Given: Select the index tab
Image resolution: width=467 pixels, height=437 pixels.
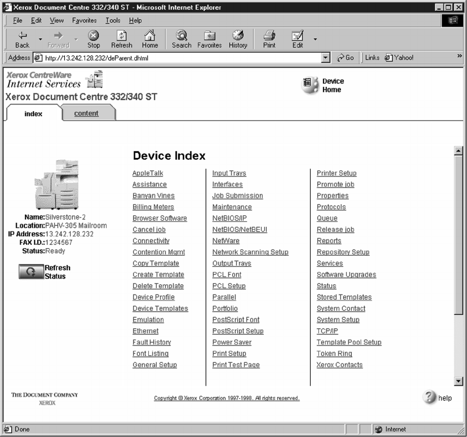Looking at the screenshot, I should point(34,114).
